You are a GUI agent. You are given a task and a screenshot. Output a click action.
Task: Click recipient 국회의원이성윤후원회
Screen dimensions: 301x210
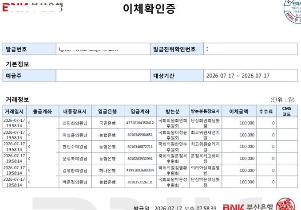pos(173,135)
